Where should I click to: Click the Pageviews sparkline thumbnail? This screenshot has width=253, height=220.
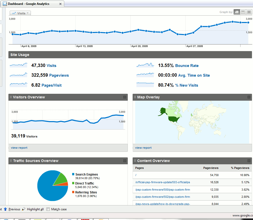coord(18,75)
